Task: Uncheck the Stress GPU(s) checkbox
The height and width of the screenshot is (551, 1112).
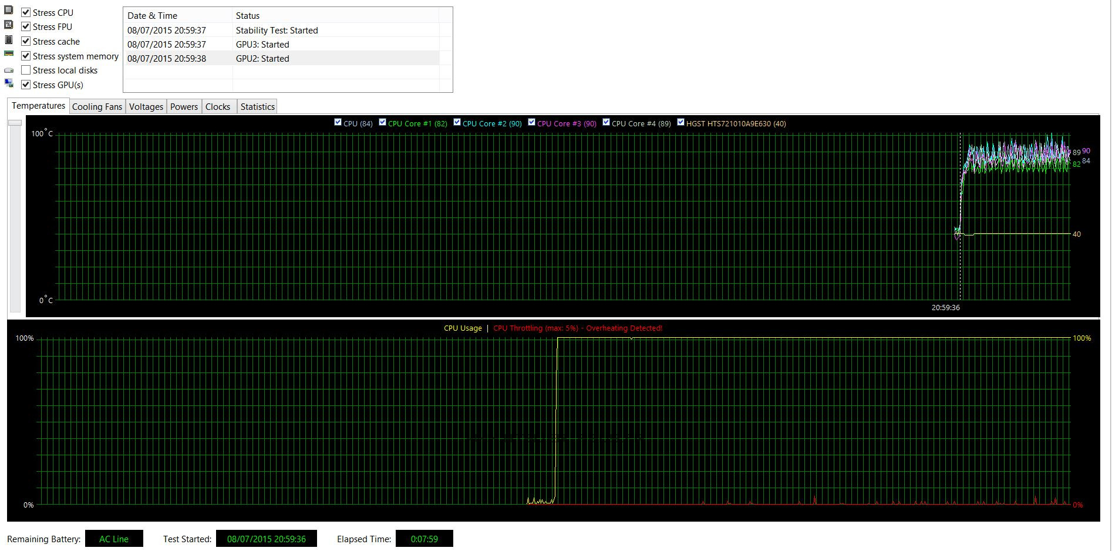Action: pyautogui.click(x=26, y=85)
